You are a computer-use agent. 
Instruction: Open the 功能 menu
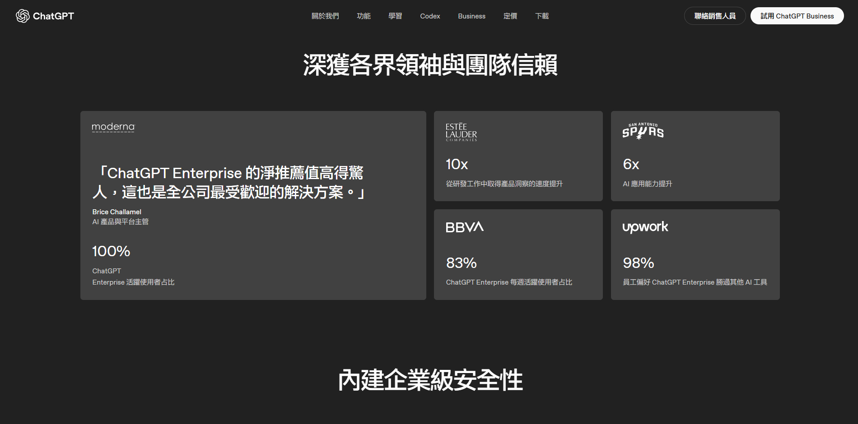pyautogui.click(x=364, y=16)
